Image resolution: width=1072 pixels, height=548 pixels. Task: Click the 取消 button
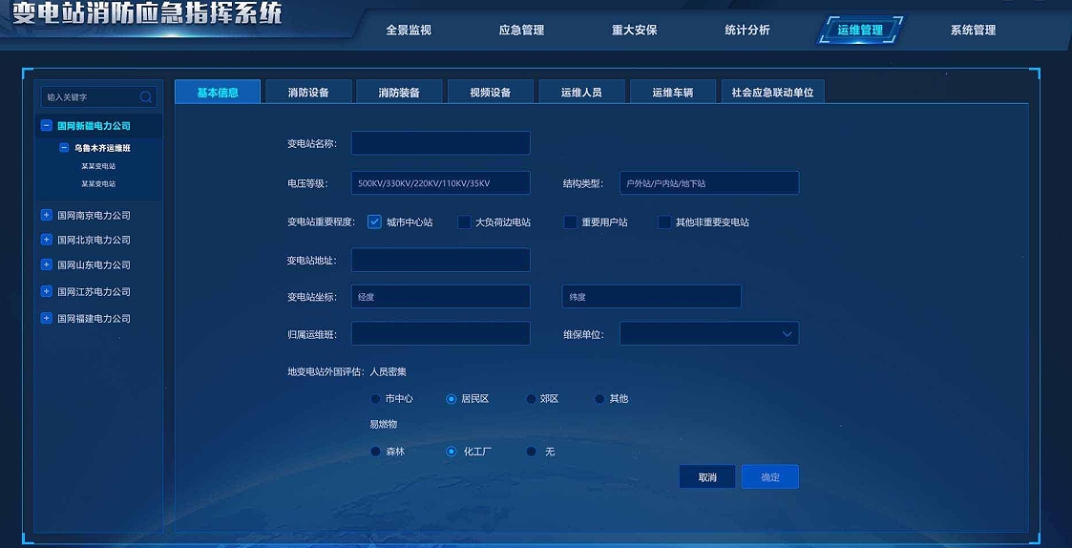point(707,476)
